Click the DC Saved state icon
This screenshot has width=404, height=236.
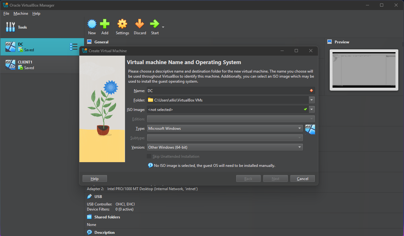[20, 50]
